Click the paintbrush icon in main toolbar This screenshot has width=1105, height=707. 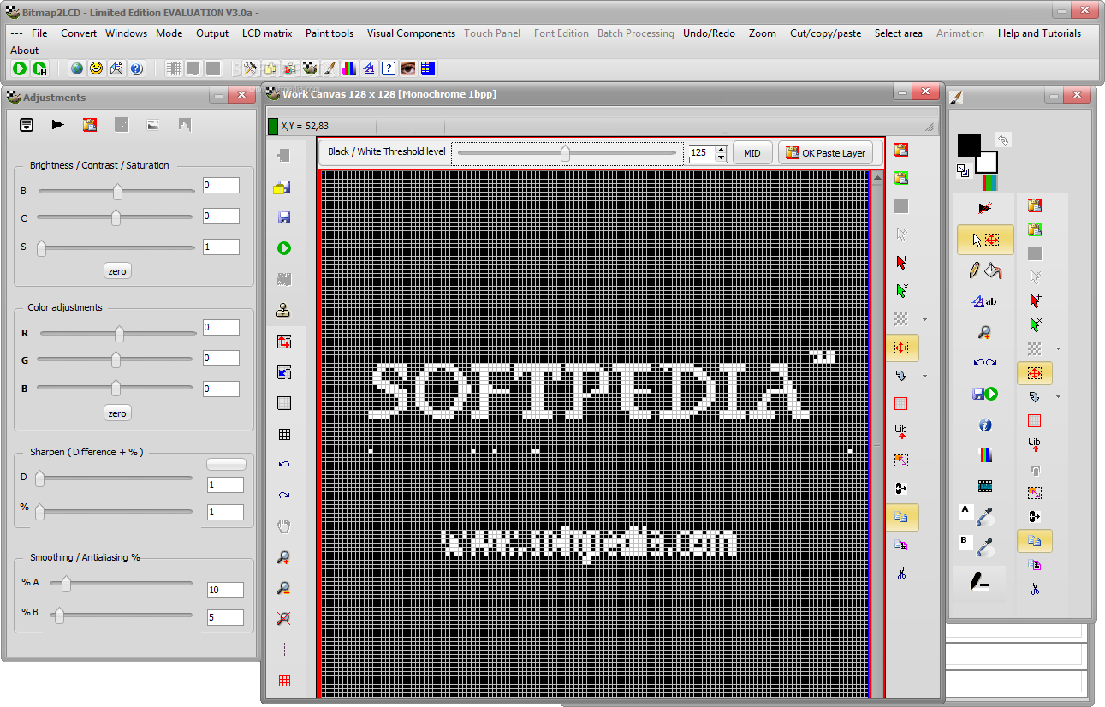point(329,68)
